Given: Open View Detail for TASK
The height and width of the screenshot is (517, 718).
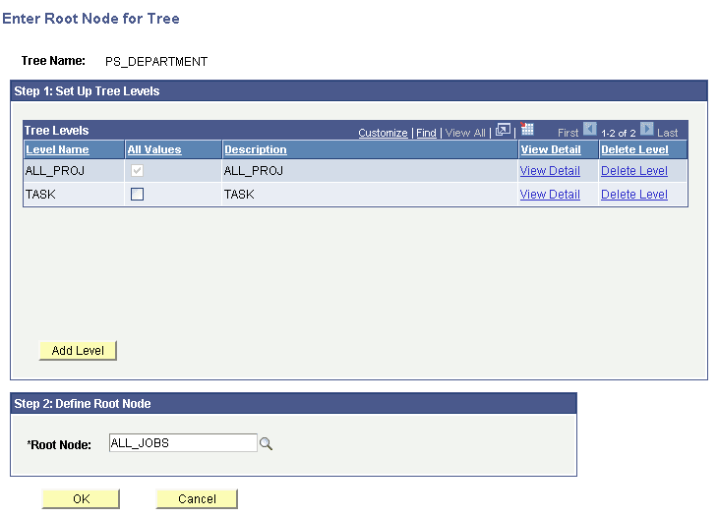Looking at the screenshot, I should (550, 195).
